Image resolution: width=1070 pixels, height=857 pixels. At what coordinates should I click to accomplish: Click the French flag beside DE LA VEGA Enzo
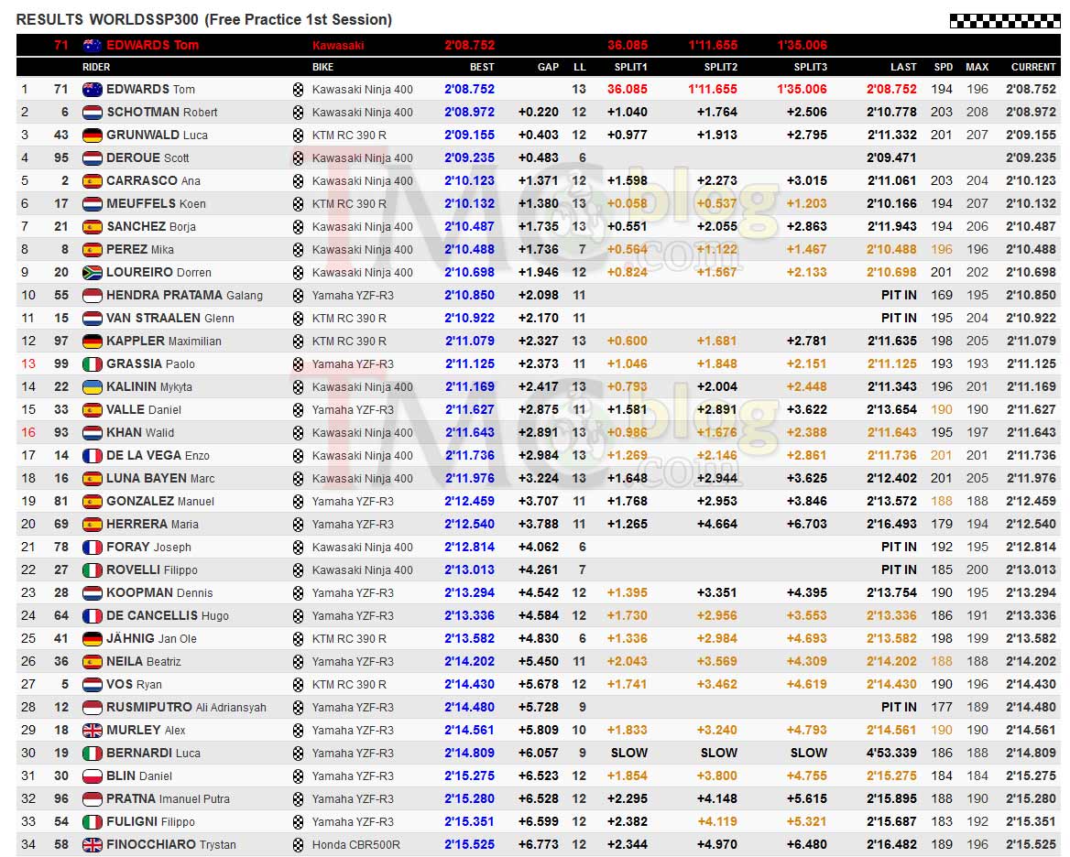[93, 455]
